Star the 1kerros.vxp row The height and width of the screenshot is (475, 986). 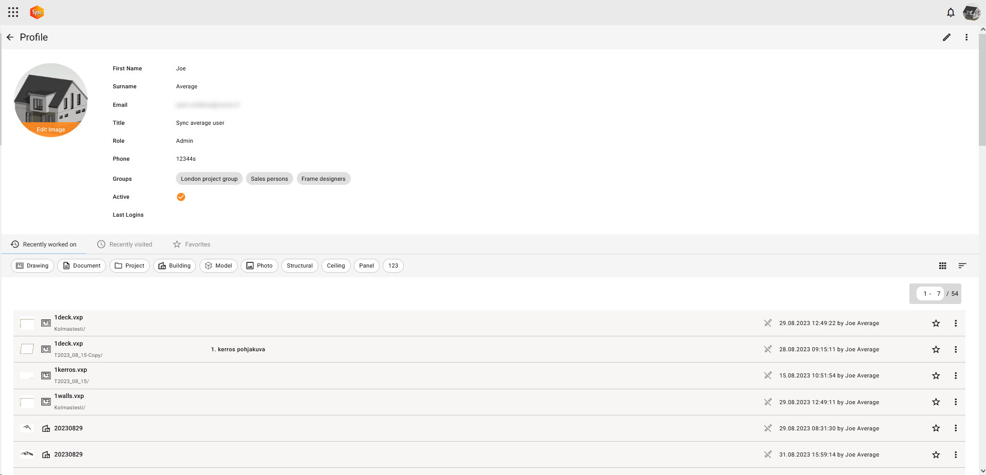(x=936, y=376)
